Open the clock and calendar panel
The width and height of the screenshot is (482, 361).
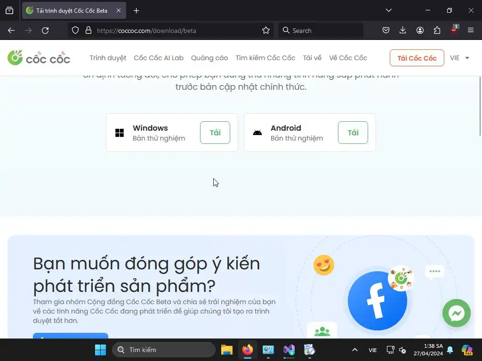pos(428,350)
